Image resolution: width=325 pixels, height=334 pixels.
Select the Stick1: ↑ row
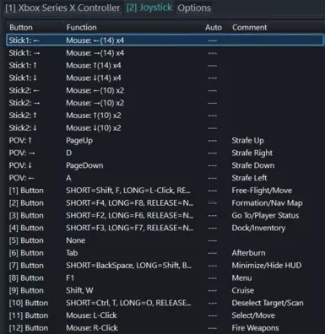coord(165,65)
